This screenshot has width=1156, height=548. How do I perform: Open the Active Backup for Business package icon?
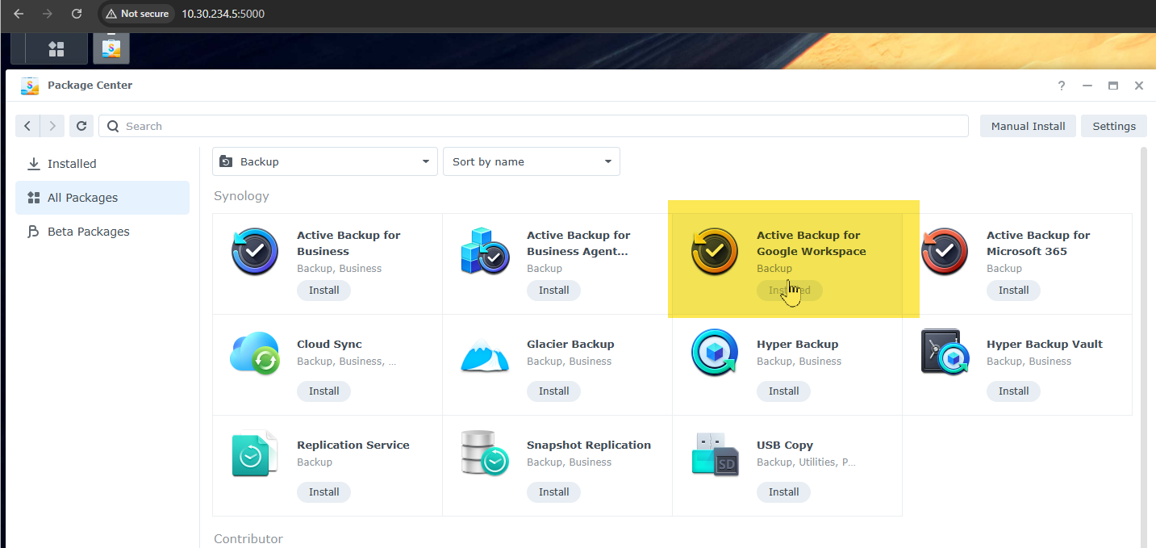(255, 252)
